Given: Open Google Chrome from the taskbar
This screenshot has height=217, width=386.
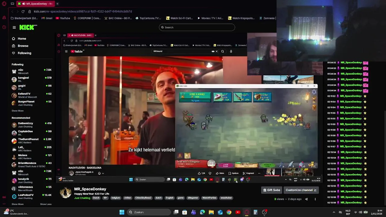Looking at the screenshot, I should click(229, 212).
